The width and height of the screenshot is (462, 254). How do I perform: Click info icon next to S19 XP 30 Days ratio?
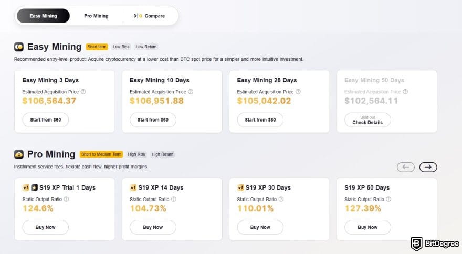point(281,199)
